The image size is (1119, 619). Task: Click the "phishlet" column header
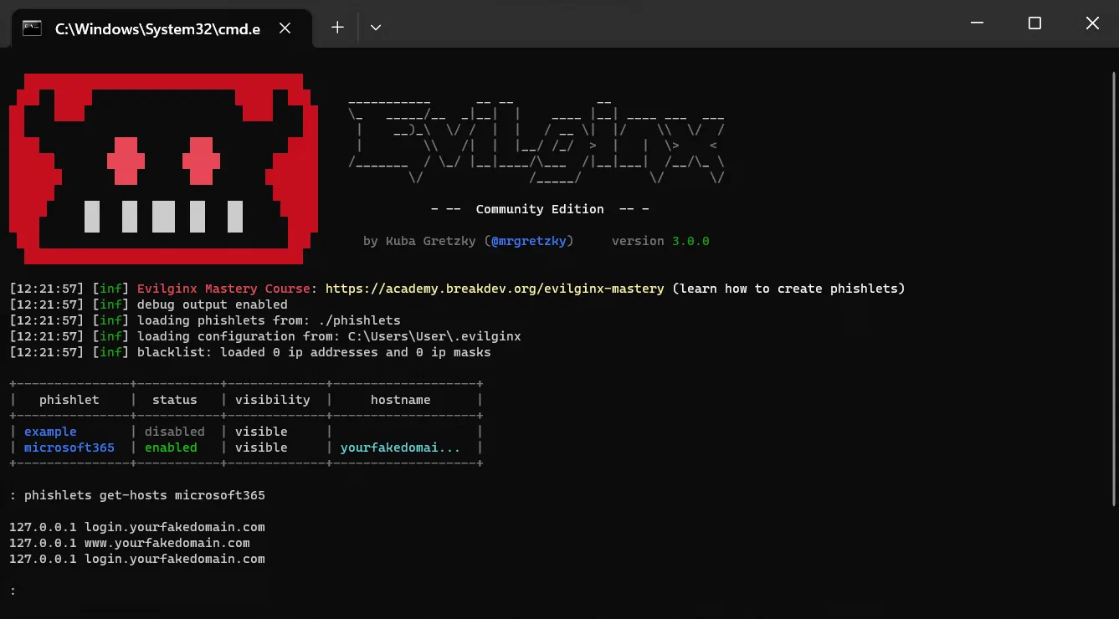pyautogui.click(x=69, y=400)
